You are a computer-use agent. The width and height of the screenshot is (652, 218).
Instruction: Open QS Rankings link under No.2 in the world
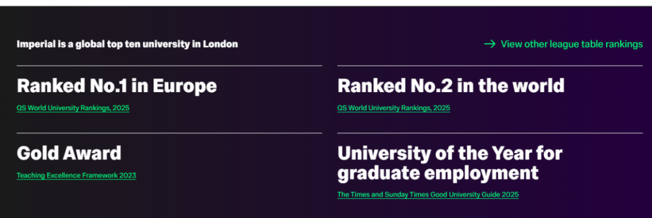tap(394, 108)
